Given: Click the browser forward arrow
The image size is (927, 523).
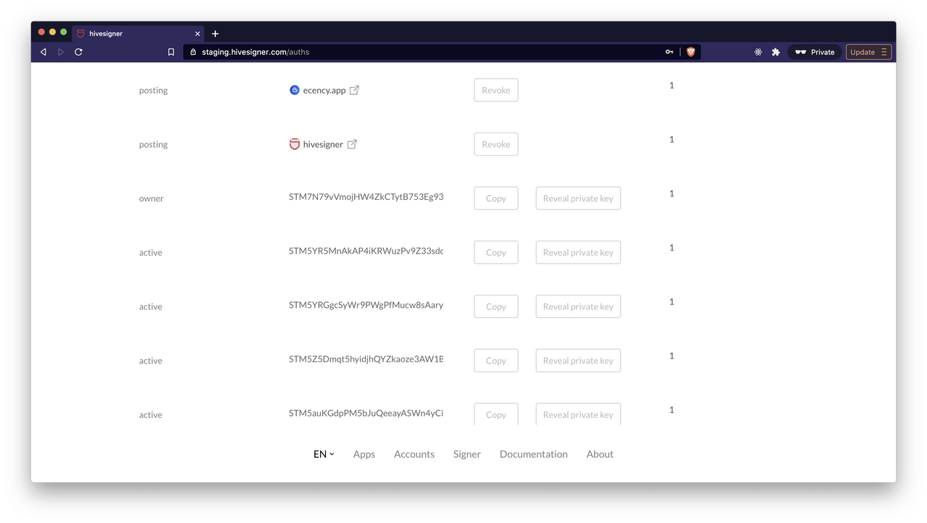Looking at the screenshot, I should pos(61,52).
